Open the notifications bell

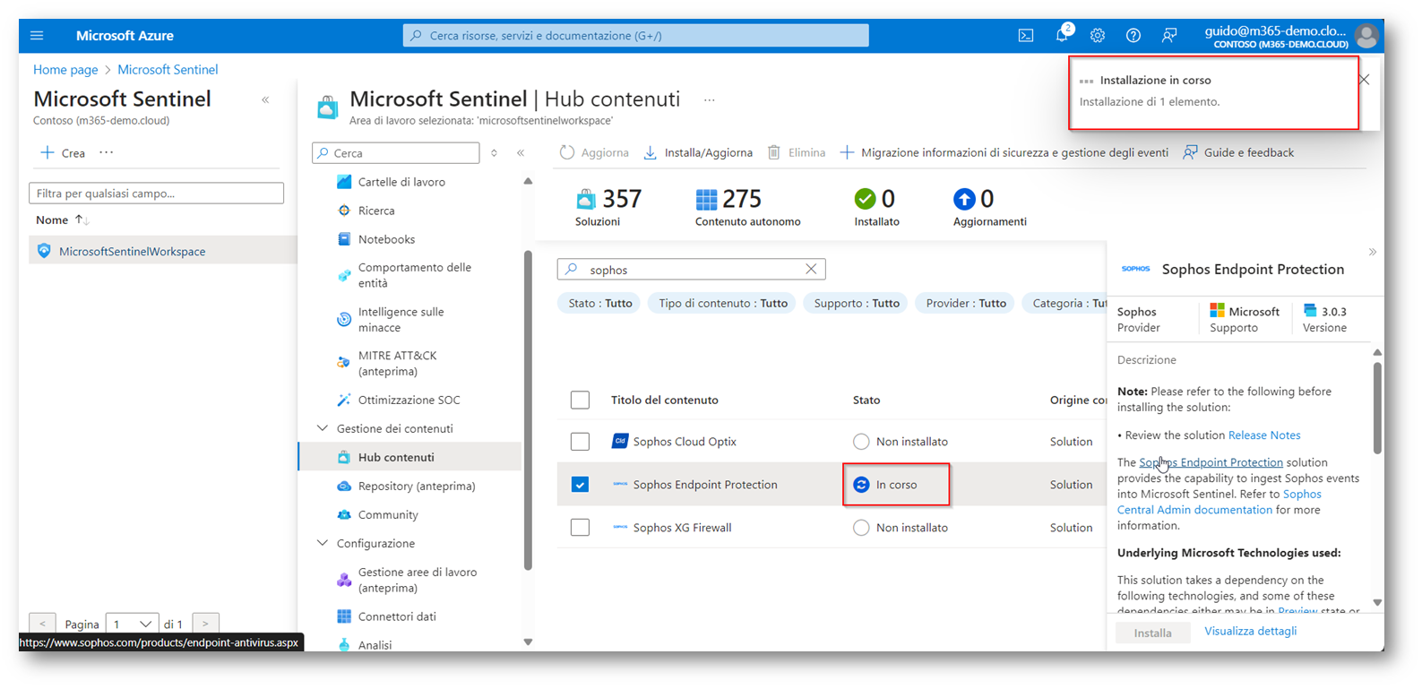click(x=1062, y=36)
